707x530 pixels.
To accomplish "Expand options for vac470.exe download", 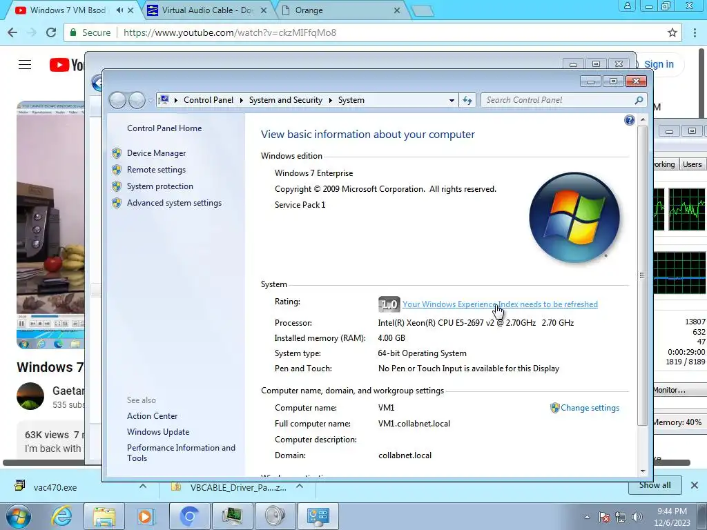I will (143, 487).
